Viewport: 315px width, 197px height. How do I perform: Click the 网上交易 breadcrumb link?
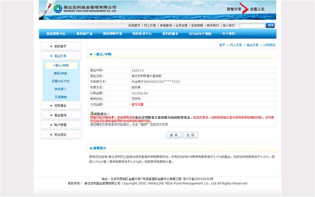[236, 45]
